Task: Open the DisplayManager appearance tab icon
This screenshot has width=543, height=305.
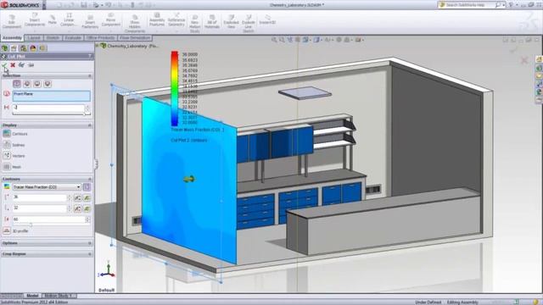Action: point(33,48)
